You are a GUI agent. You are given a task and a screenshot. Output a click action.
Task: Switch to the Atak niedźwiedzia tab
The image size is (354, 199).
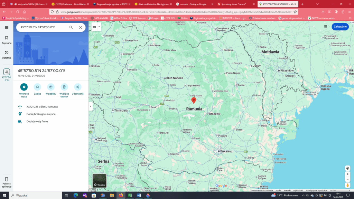click(x=153, y=4)
